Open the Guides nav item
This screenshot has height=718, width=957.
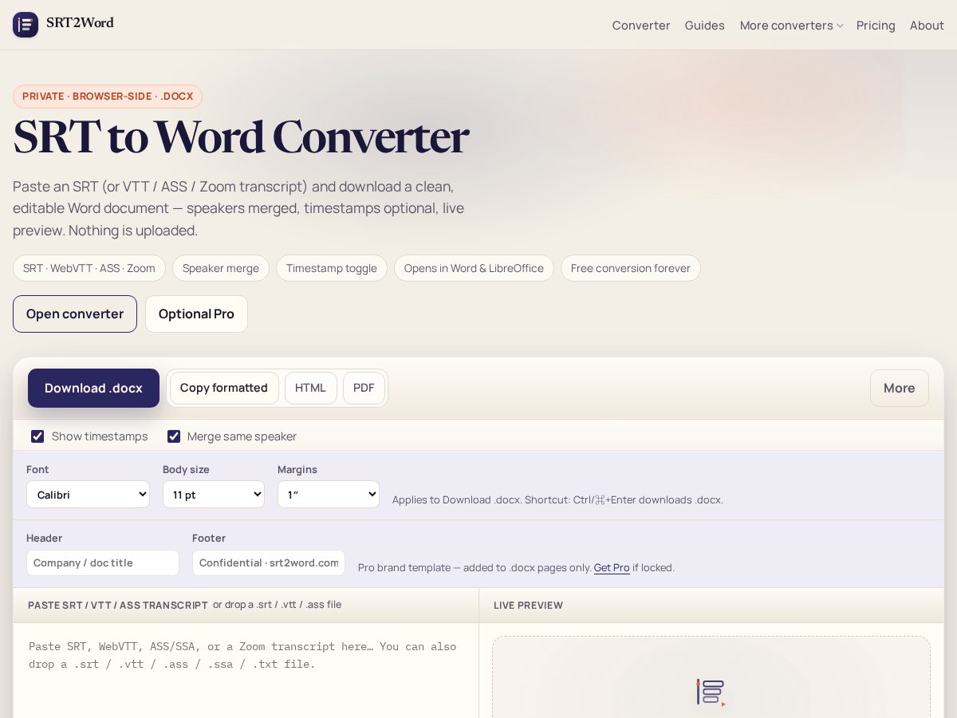coord(705,26)
